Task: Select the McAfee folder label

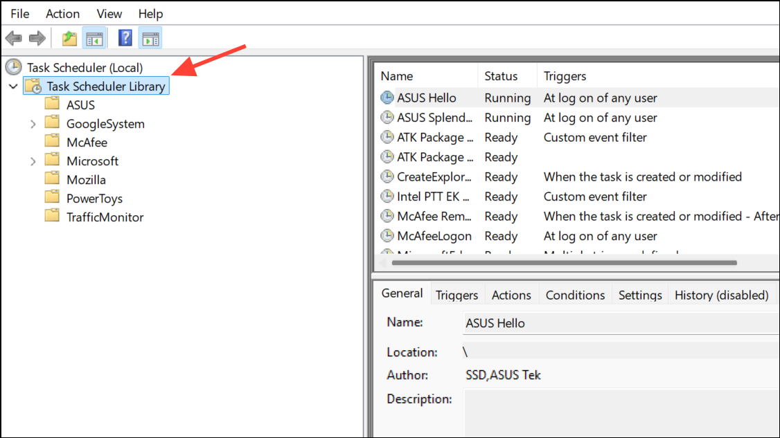Action: 87,142
